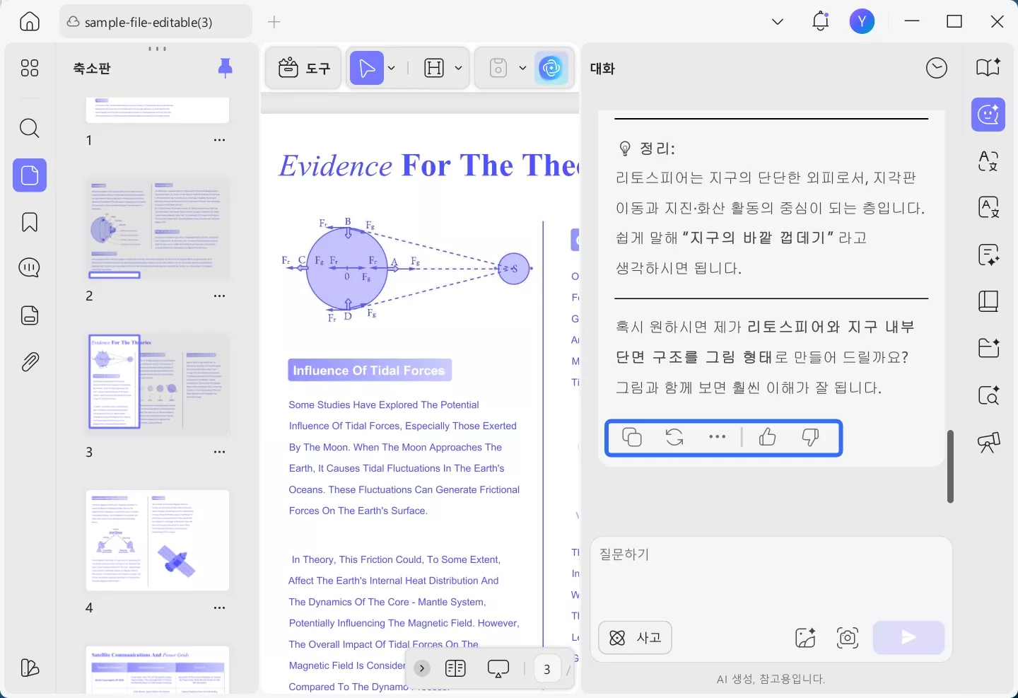
Task: Open the user account avatar Y
Action: point(862,22)
